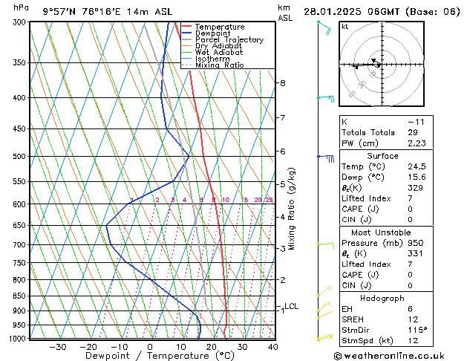Click the hPa unit label
Viewport: 467px width, 361px height.
pyautogui.click(x=21, y=7)
